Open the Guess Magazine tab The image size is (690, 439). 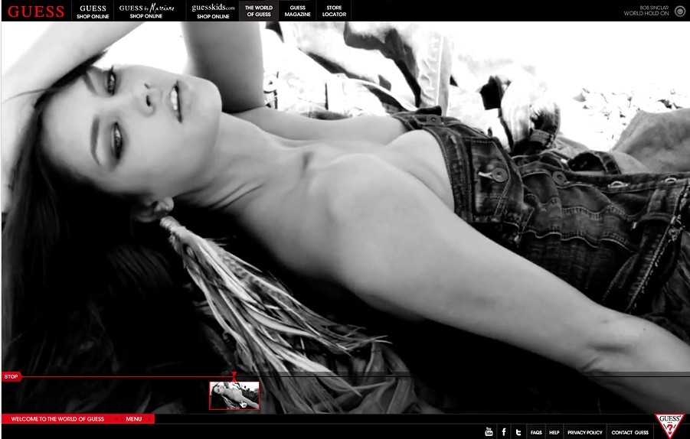(x=298, y=11)
